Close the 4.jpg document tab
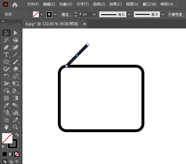The image size is (186, 164). point(85,24)
